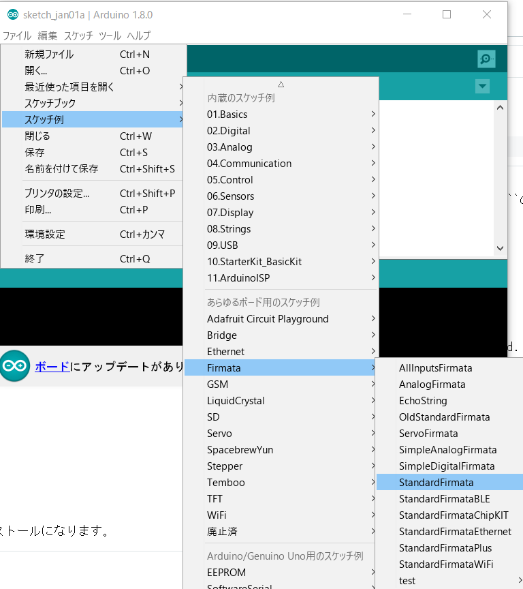Image resolution: width=523 pixels, height=589 pixels.
Task: Open プリンタの設定... entry
Action: 93,194
